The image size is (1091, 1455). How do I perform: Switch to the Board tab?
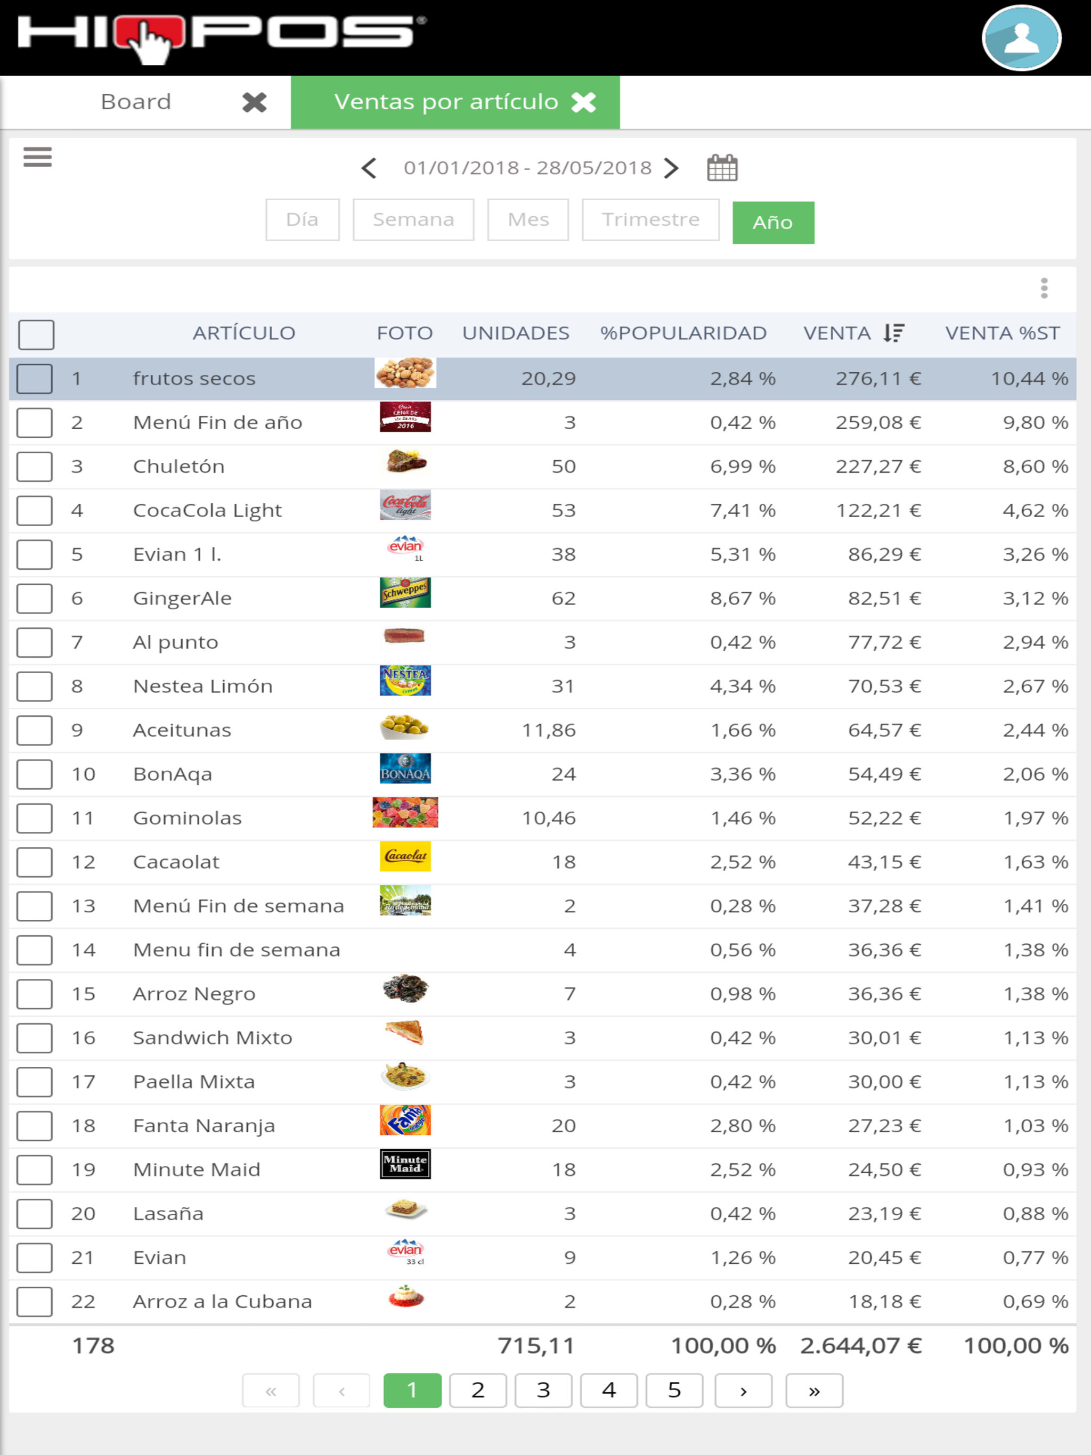[135, 102]
